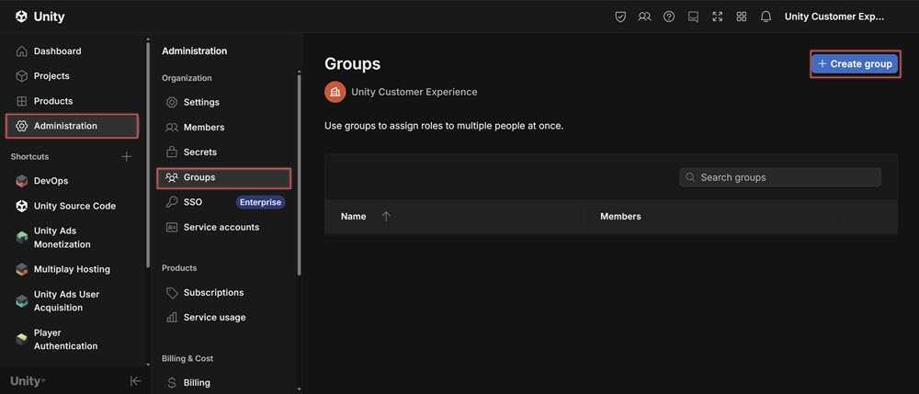The image size is (919, 394).
Task: Open the help question mark icon
Action: (669, 17)
